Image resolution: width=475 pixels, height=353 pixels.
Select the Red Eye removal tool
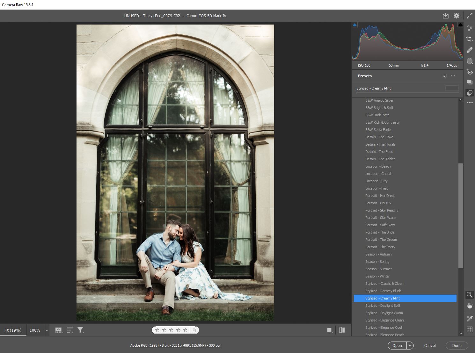click(x=469, y=72)
